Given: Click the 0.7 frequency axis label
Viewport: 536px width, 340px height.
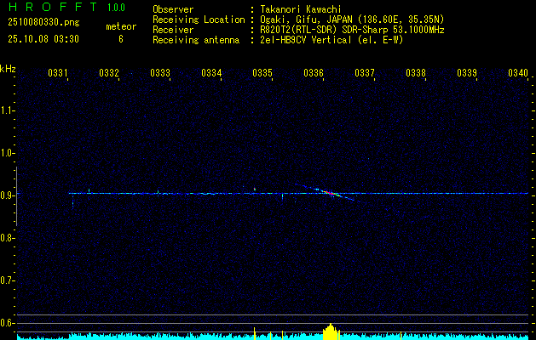Looking at the screenshot, I should [6, 280].
